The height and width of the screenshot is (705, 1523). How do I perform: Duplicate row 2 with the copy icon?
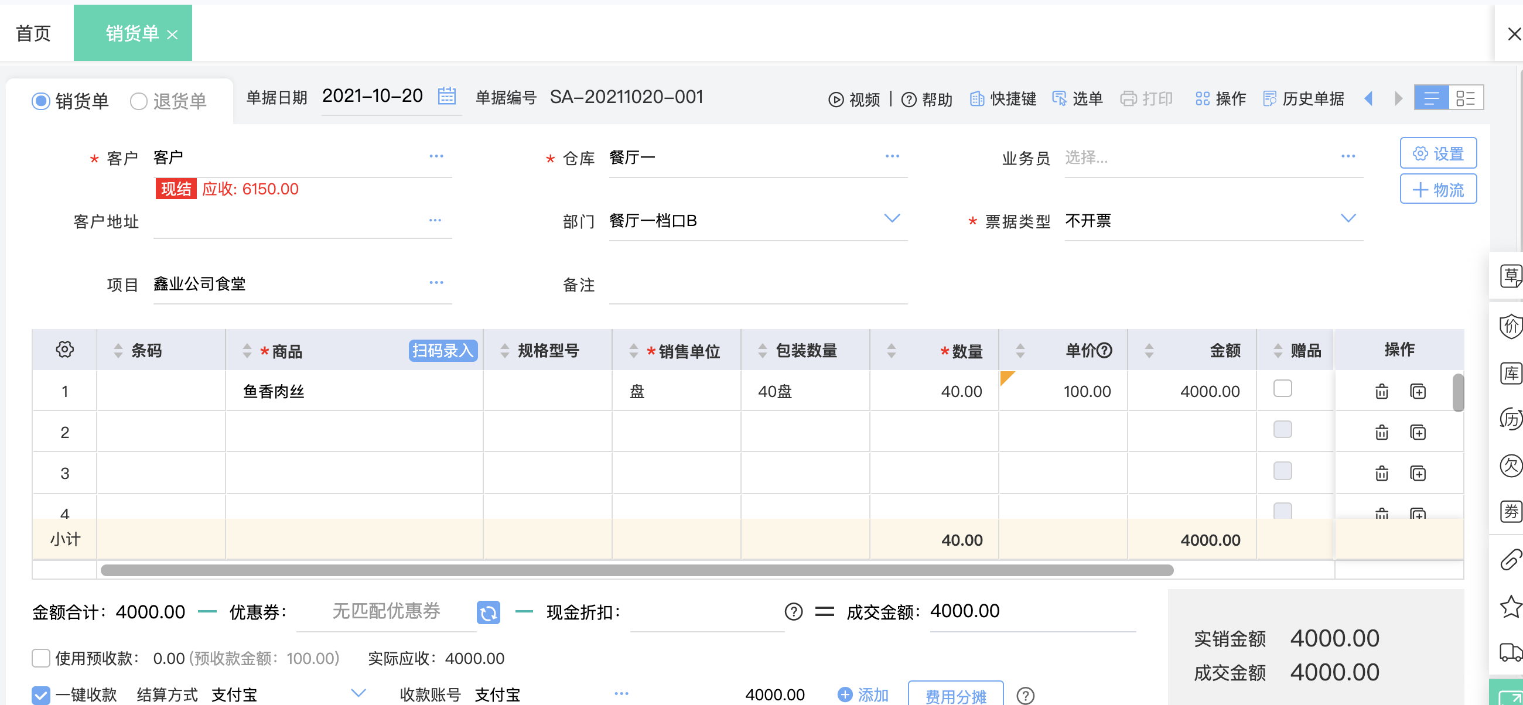[1418, 433]
